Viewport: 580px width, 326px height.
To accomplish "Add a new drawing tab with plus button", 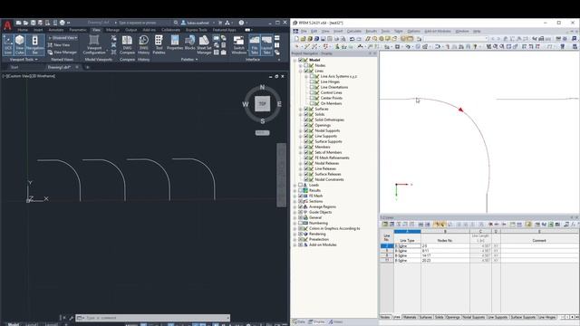I will click(x=88, y=67).
